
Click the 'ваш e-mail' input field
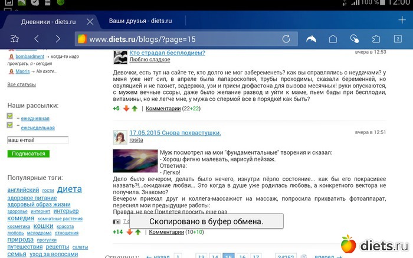(x=38, y=141)
